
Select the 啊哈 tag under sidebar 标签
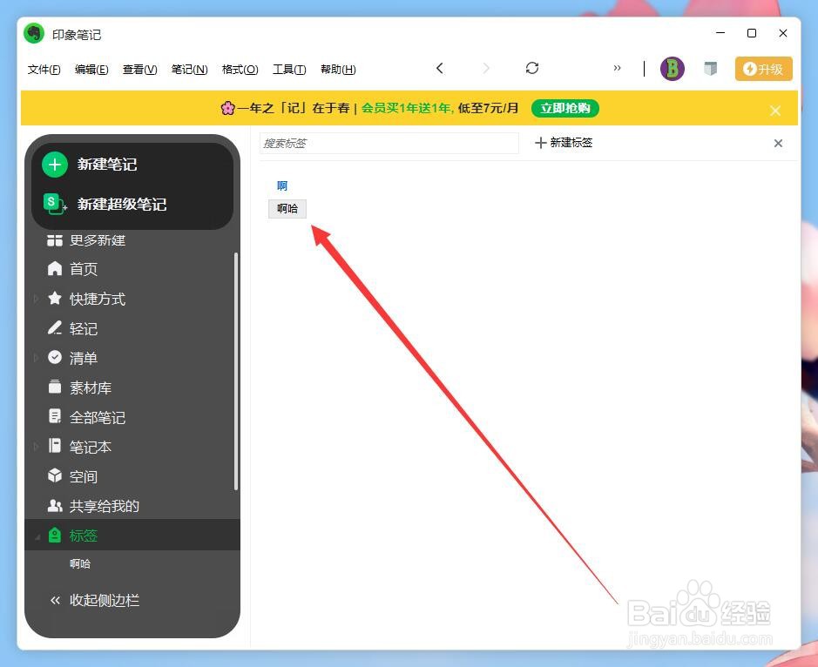[80, 563]
